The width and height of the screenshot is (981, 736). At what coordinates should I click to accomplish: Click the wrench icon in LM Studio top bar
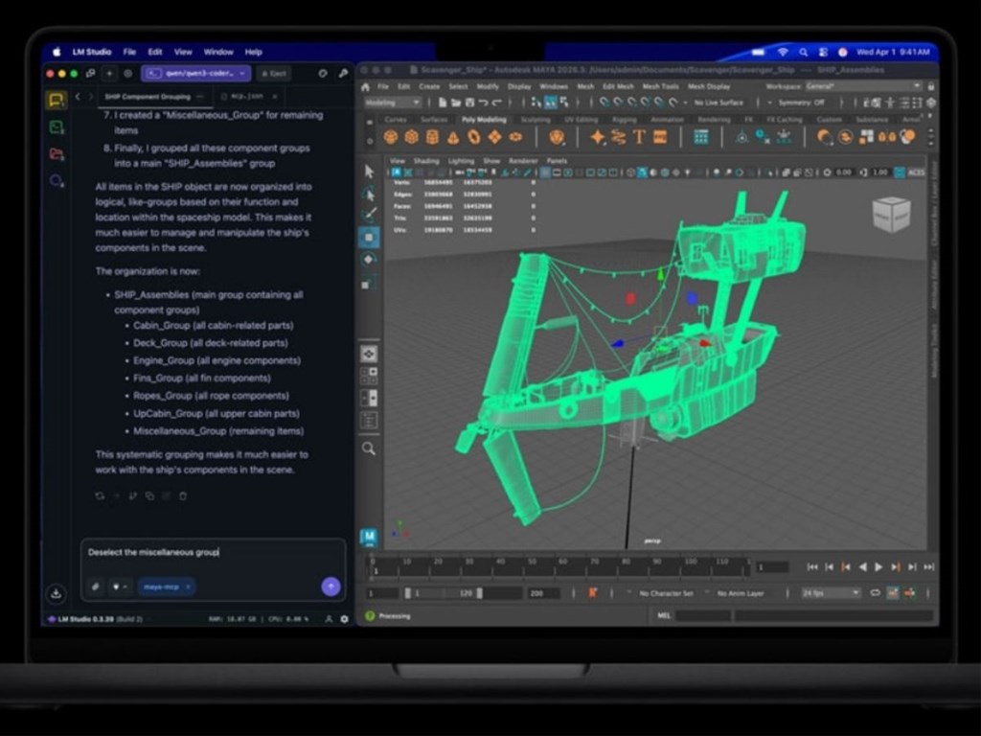point(344,73)
